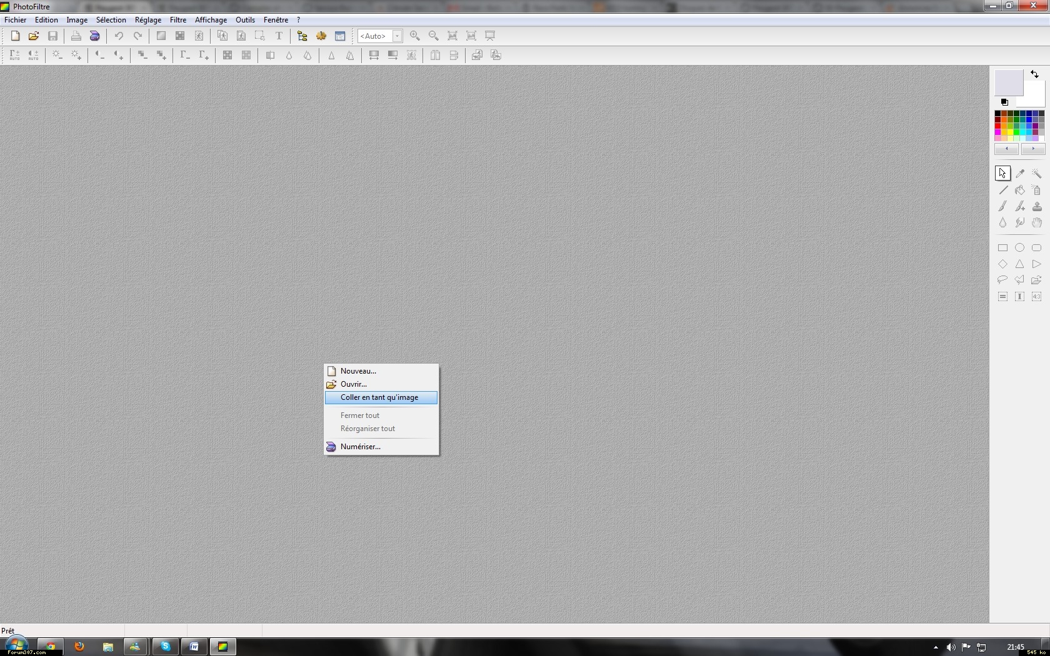
Task: Click the Zoom in magnifier icon
Action: point(415,36)
